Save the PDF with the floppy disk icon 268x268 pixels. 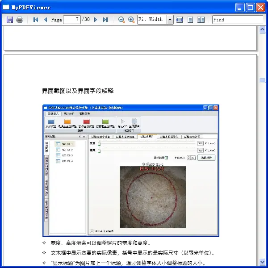(10, 20)
